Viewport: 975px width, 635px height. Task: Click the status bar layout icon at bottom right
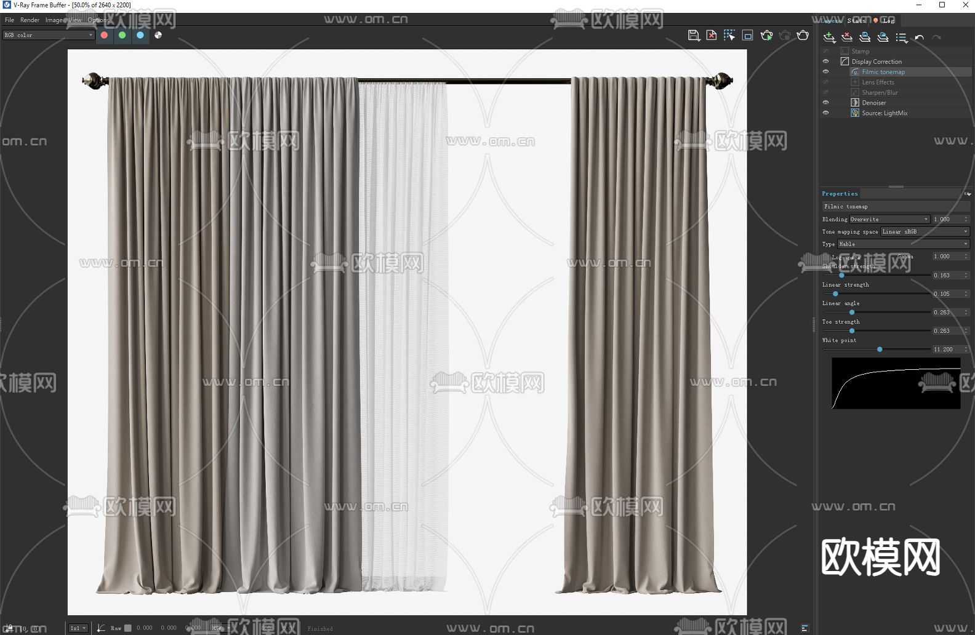click(x=804, y=628)
